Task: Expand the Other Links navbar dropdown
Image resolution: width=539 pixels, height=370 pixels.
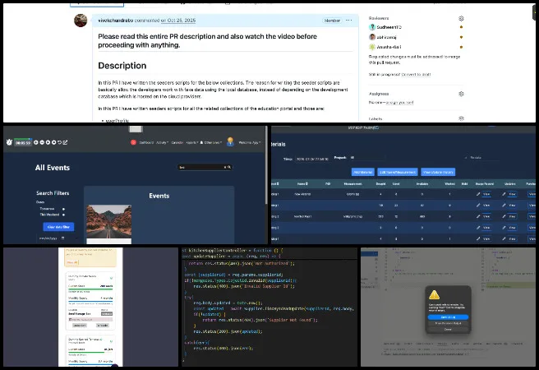Action: [x=213, y=142]
